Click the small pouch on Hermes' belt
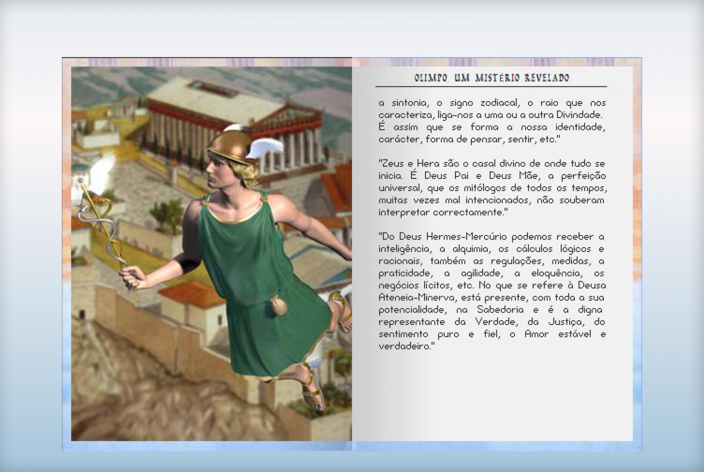Viewport: 704px width, 472px height. [279, 305]
